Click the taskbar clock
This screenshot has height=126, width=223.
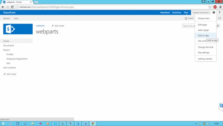[216, 124]
